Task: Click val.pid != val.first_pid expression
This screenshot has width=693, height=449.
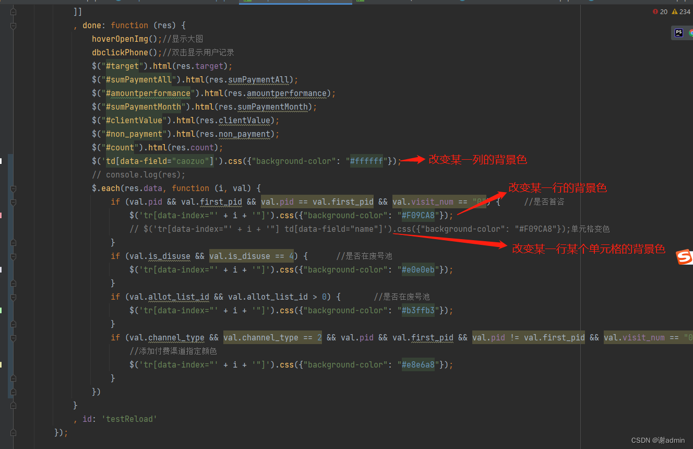Action: (529, 337)
